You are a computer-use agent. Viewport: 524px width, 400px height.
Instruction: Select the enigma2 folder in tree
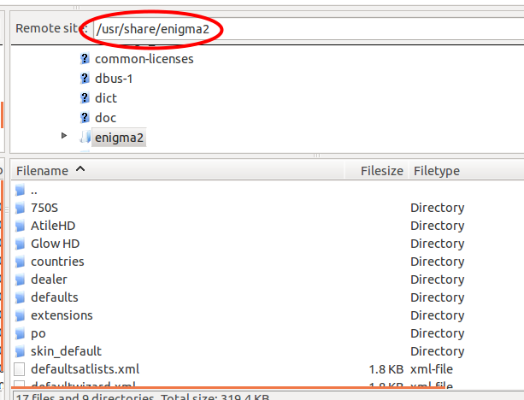(119, 138)
